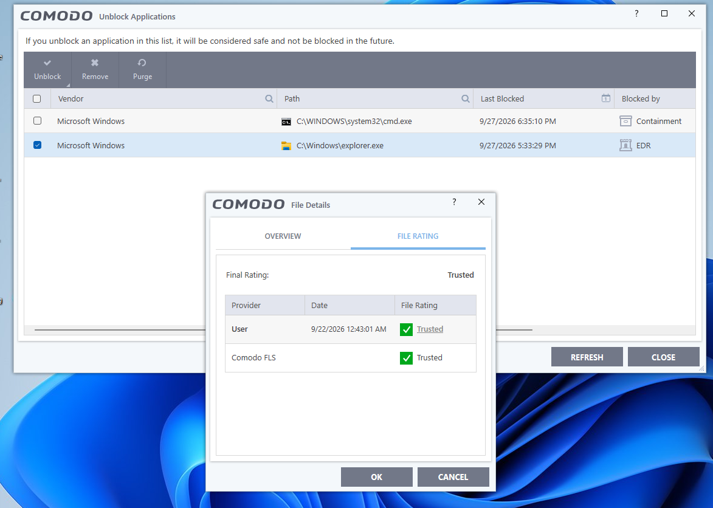The height and width of the screenshot is (508, 713).
Task: Close the File Details dialog with X
Action: coord(481,202)
